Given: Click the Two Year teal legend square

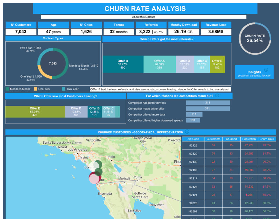Looking at the screenshot, I should coord(64,89).
